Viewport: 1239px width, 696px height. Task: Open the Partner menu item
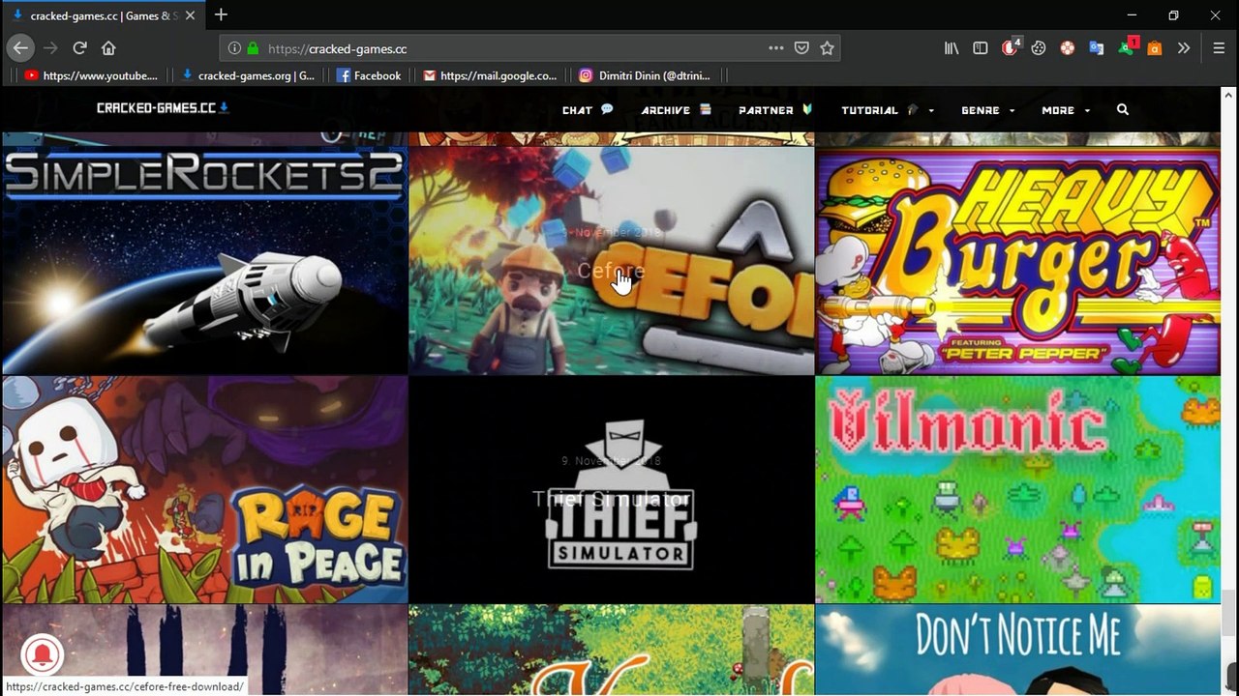click(x=775, y=110)
